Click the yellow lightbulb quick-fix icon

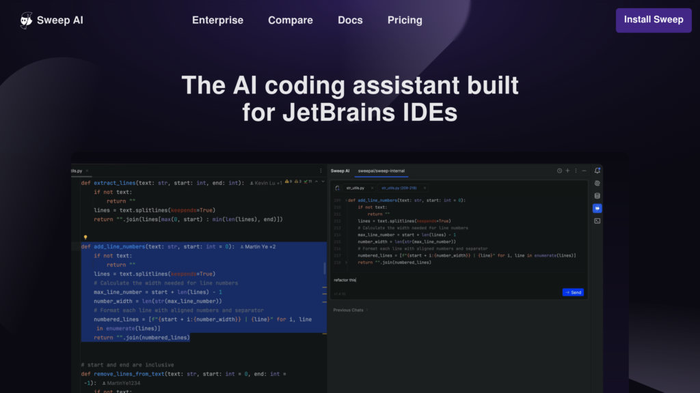coord(85,237)
